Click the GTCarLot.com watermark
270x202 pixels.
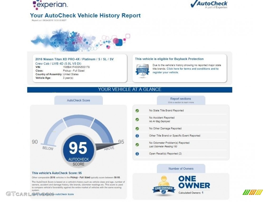click(x=30, y=194)
